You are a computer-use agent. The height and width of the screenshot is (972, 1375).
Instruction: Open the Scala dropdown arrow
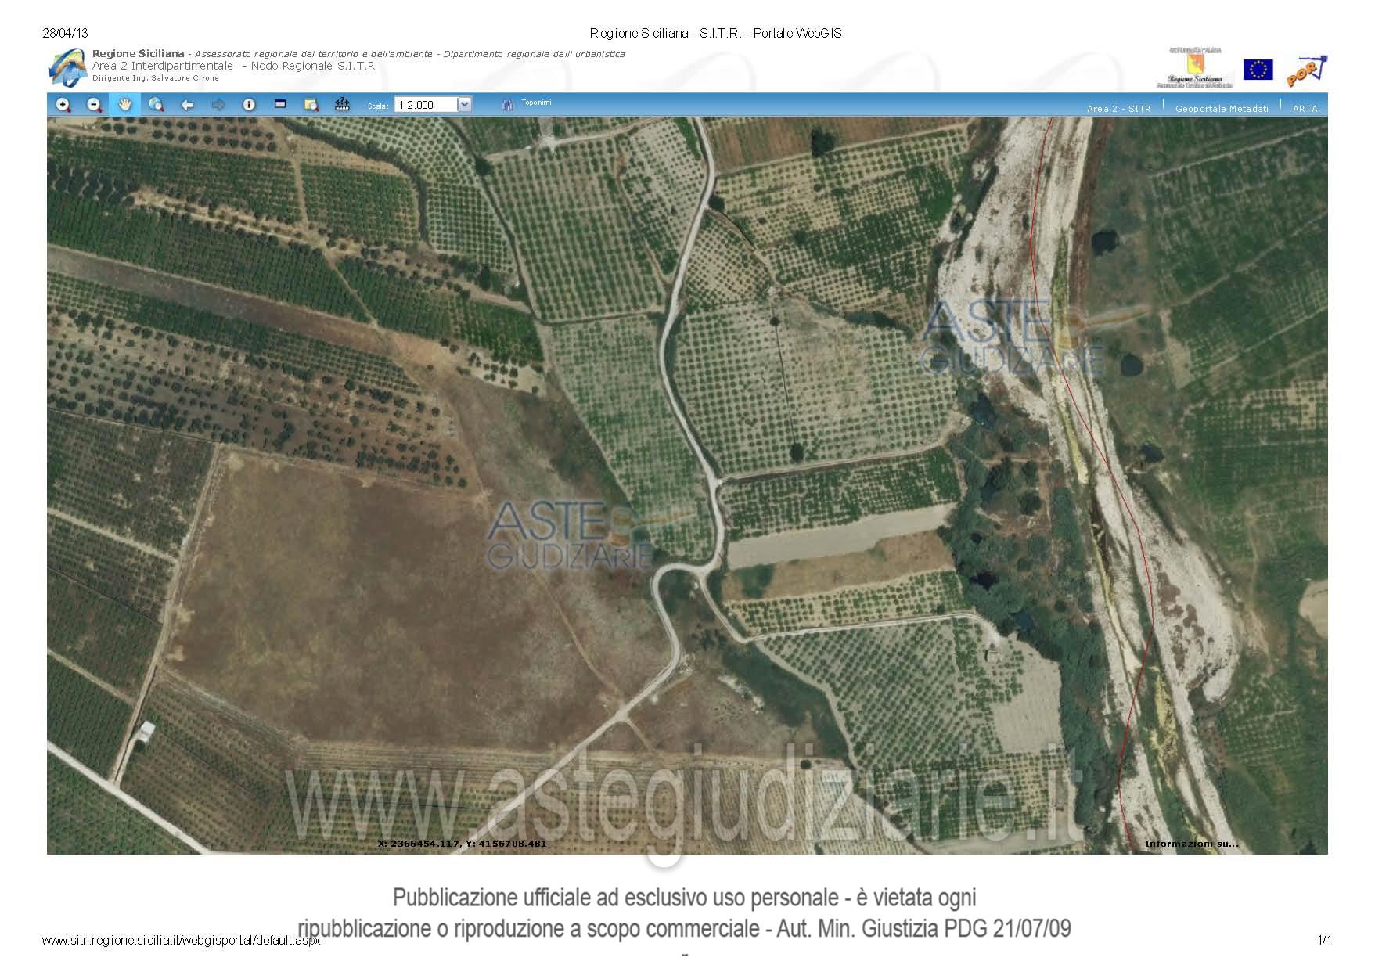(464, 105)
